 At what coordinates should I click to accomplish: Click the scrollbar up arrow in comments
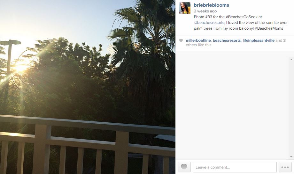coord(291,60)
